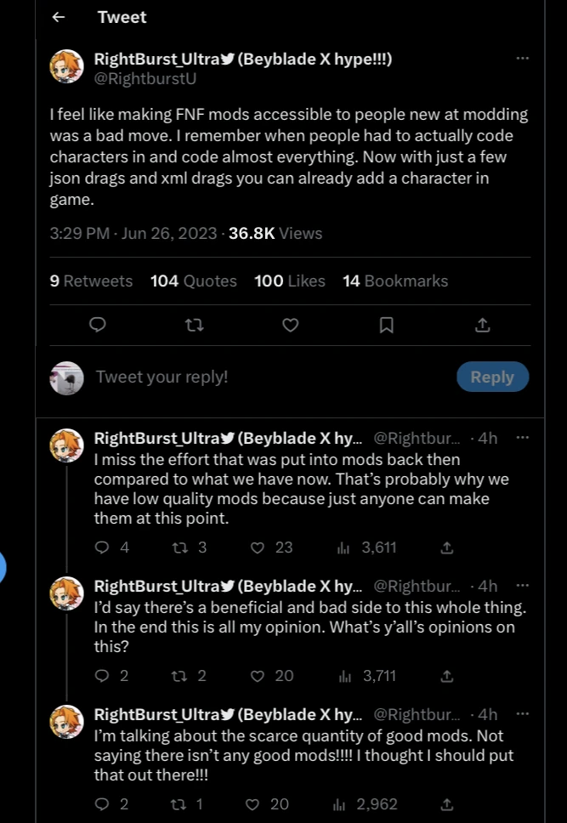
Task: View the 104 Quotes list
Action: (193, 281)
